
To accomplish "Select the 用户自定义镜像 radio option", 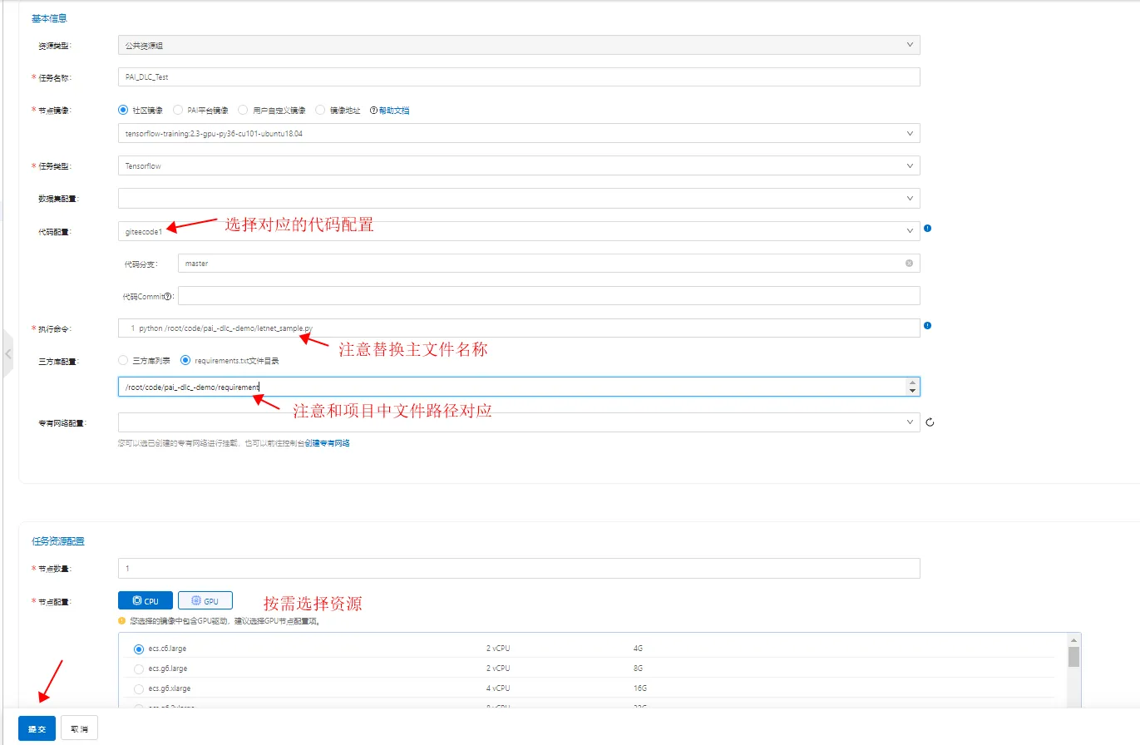I will pyautogui.click(x=243, y=110).
